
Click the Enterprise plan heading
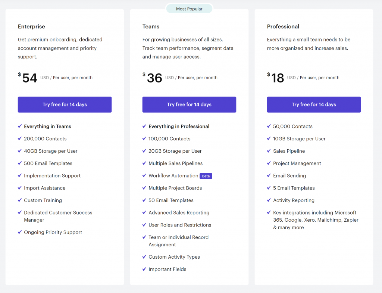pos(31,27)
